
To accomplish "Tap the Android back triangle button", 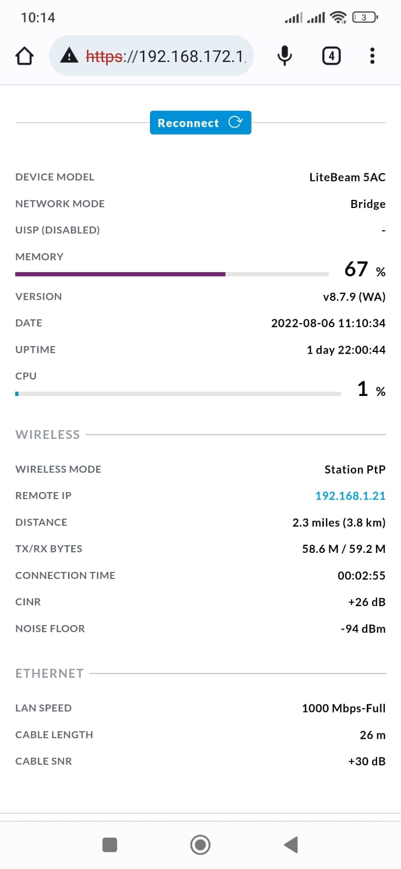I will click(x=291, y=845).
